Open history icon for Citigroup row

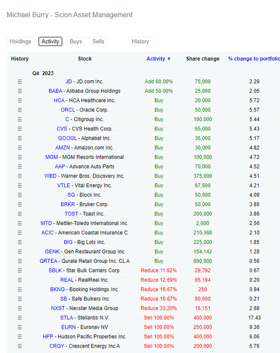[x=20, y=120]
